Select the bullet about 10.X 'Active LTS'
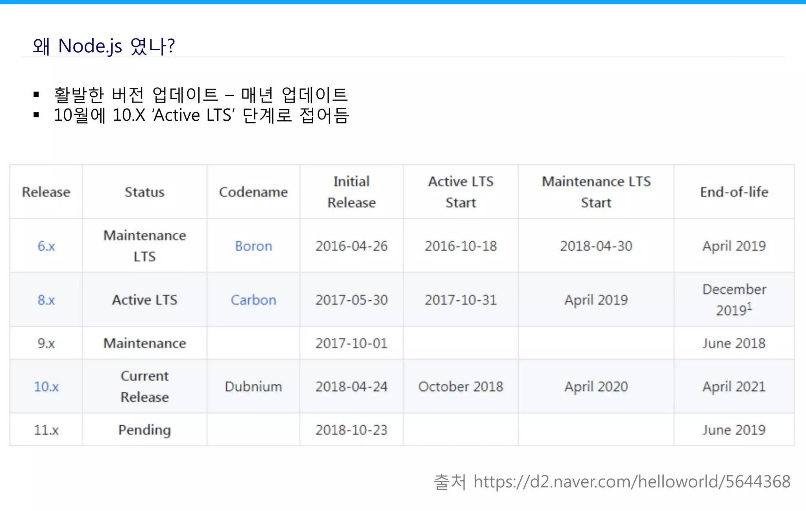 pos(201,115)
